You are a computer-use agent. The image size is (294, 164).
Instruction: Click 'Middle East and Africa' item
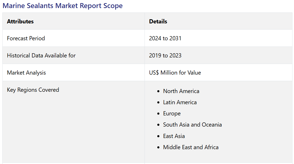[x=191, y=147]
